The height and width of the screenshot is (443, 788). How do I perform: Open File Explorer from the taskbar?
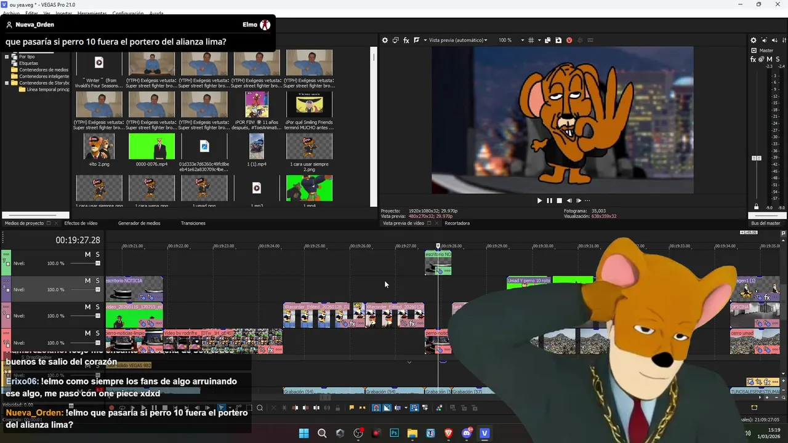coord(412,433)
